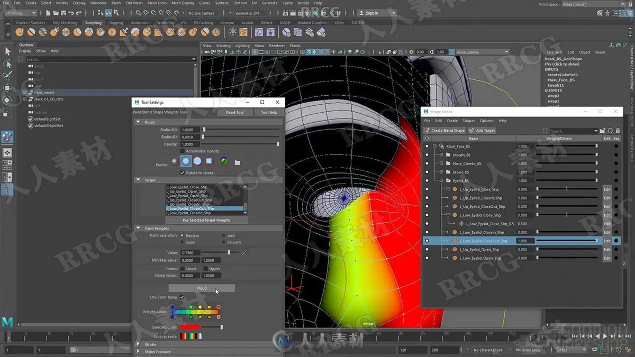The height and width of the screenshot is (357, 635).
Task: Click the red Selected Color swatch
Action: coord(190,327)
